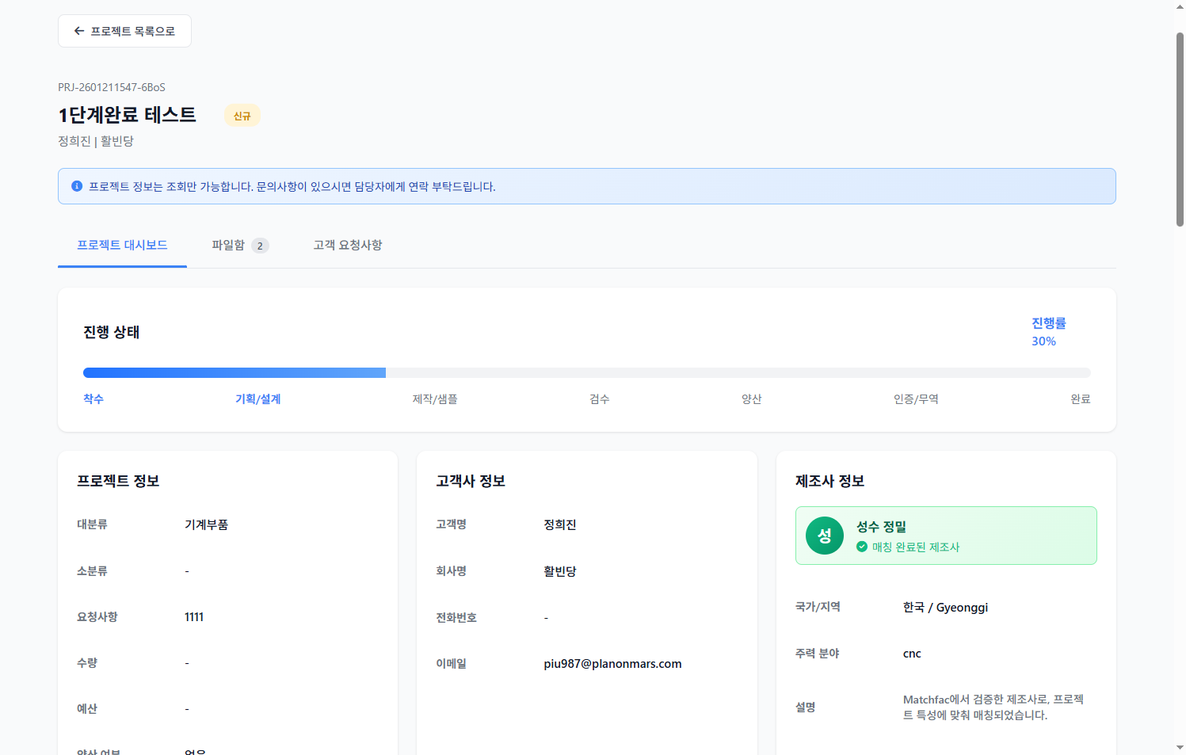Click the 착수 stage label
The width and height of the screenshot is (1186, 755).
93,398
